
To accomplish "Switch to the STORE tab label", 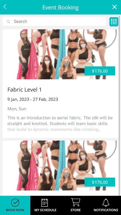I will coord(76,210).
